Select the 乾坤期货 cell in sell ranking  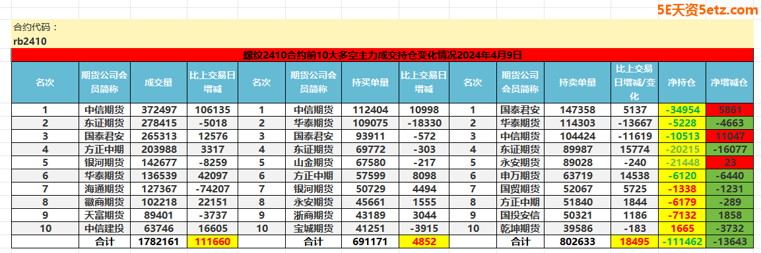point(521,228)
